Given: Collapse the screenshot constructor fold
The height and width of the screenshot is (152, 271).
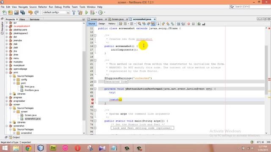Looking at the screenshot, I should pos(95,46).
